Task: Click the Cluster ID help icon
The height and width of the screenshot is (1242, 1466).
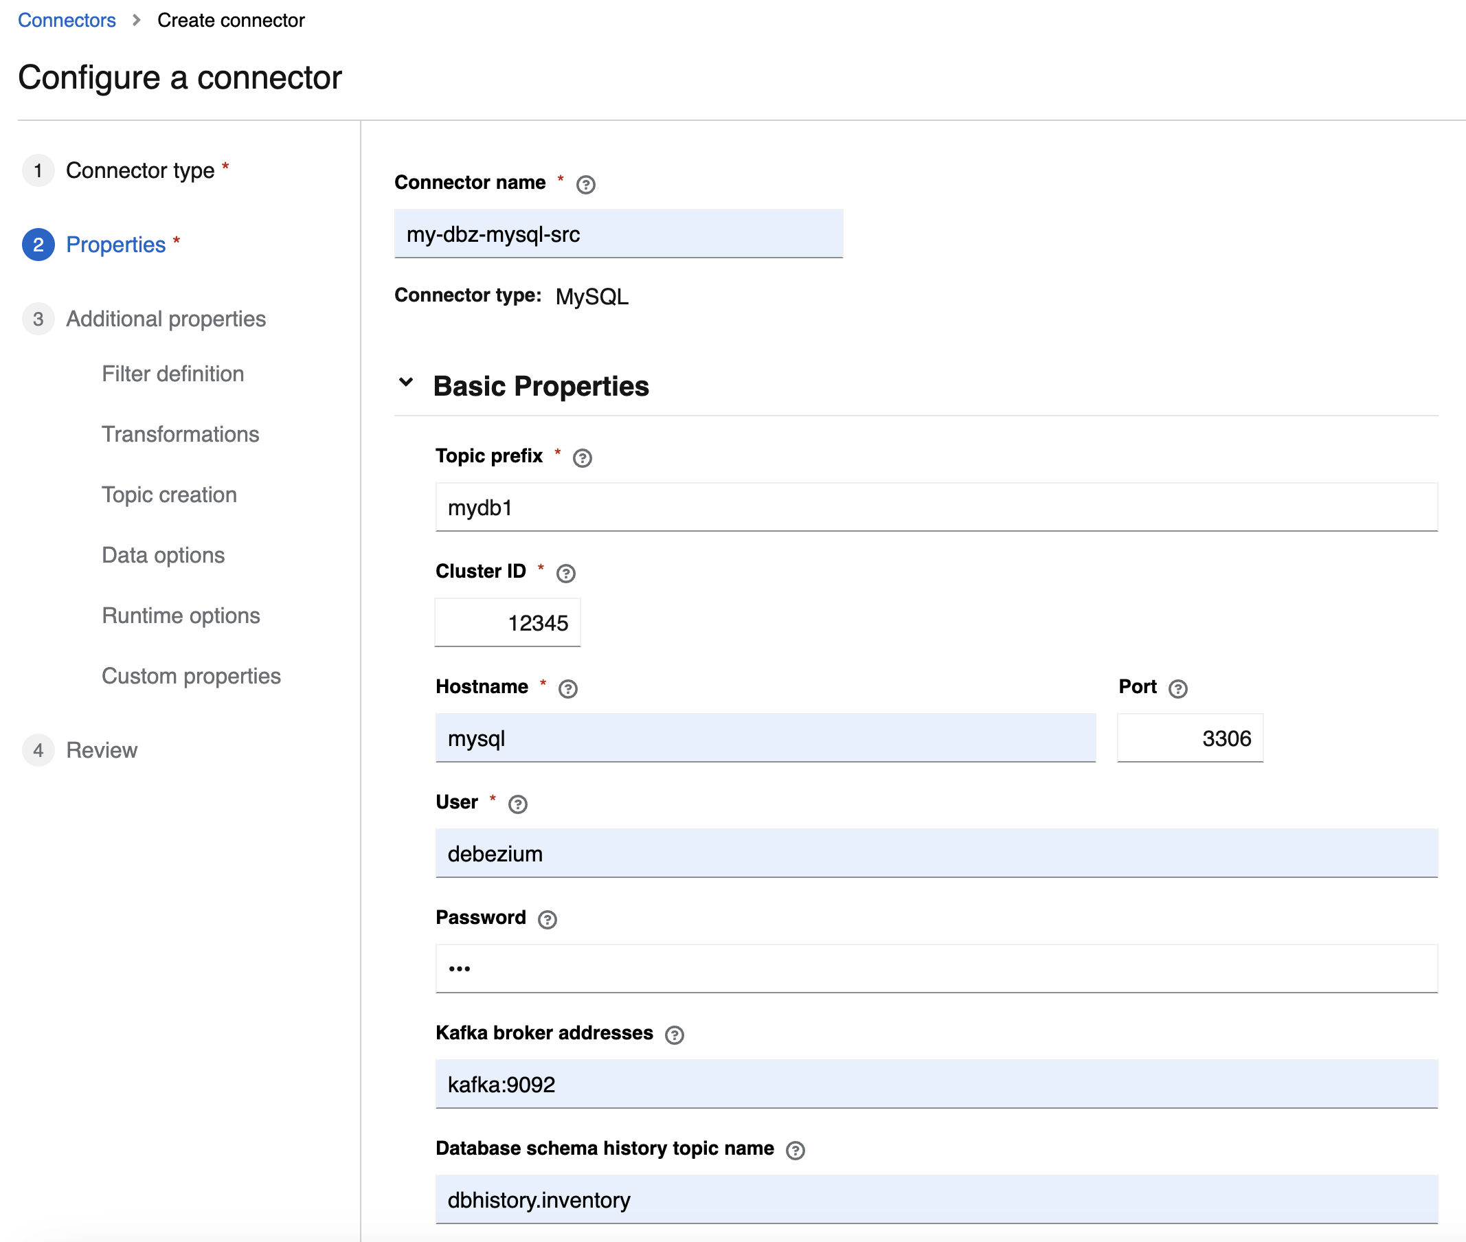Action: click(565, 573)
